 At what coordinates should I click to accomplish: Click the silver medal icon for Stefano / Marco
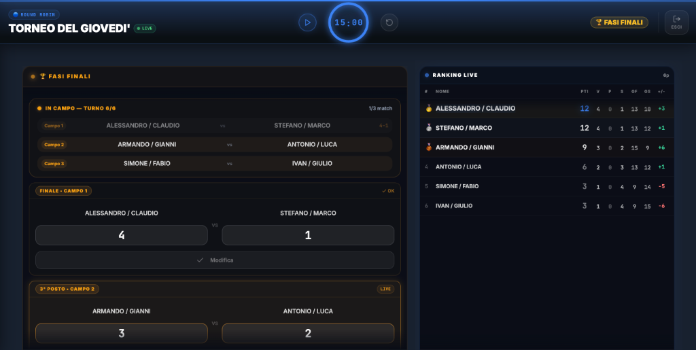click(x=429, y=128)
